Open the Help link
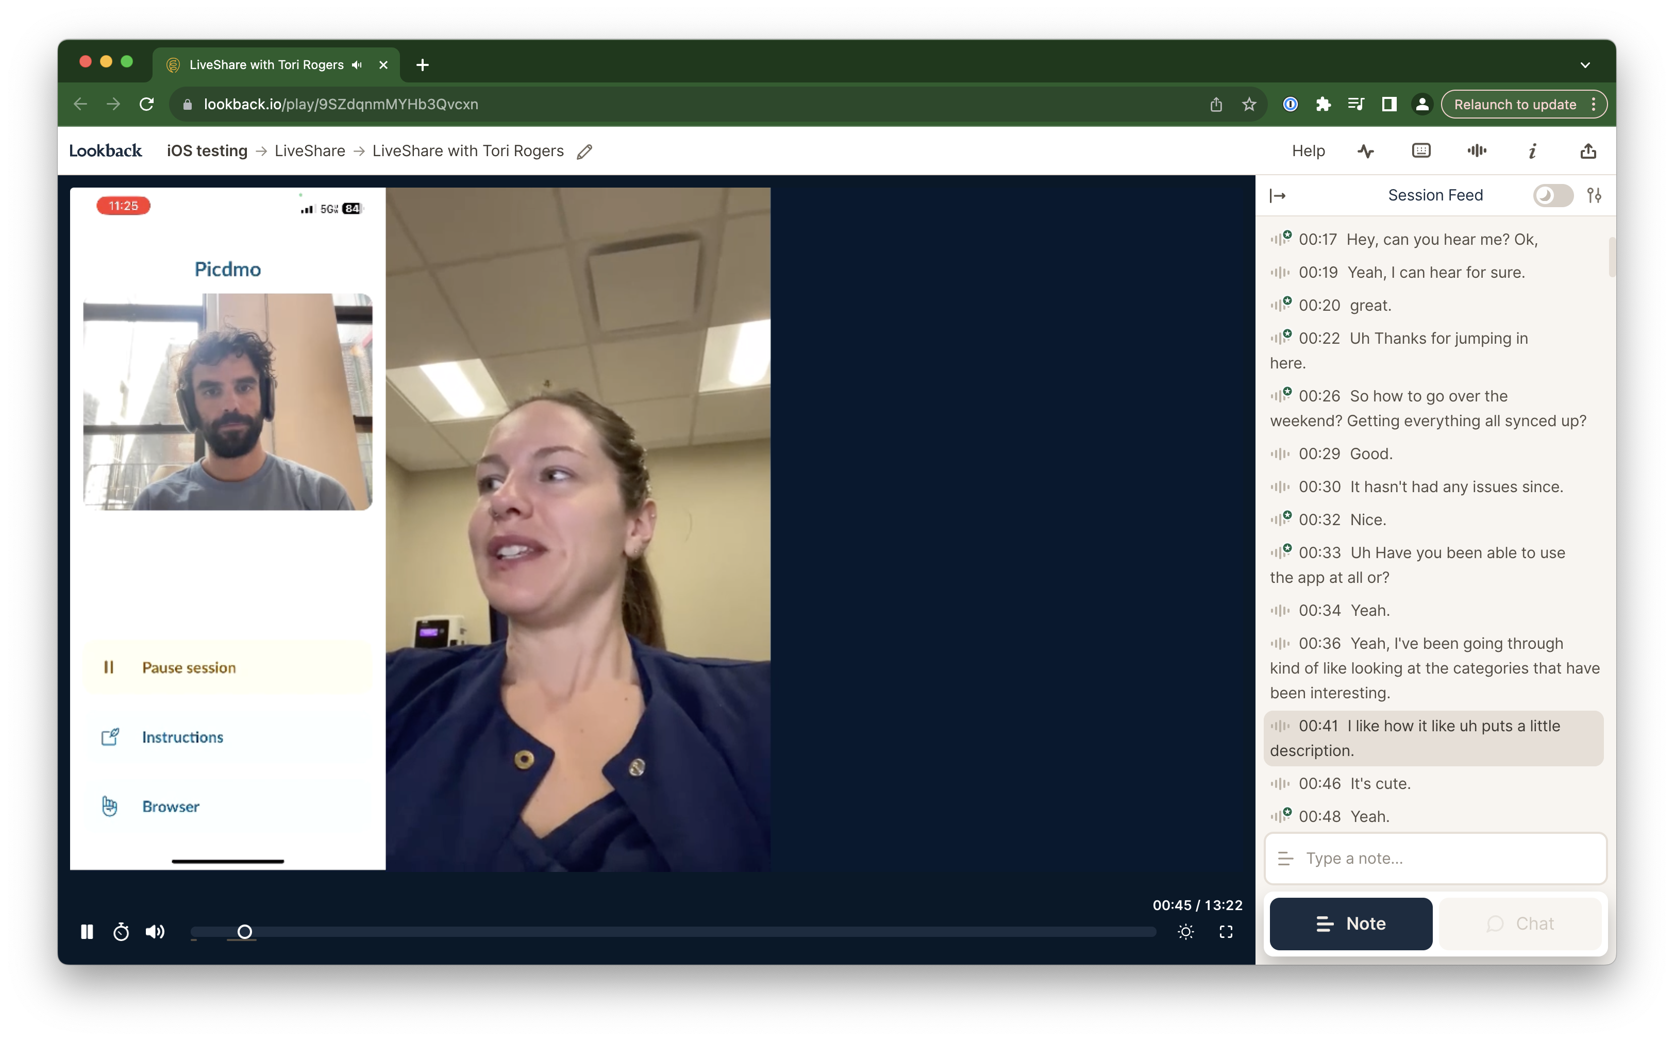Viewport: 1674px width, 1041px height. point(1308,151)
